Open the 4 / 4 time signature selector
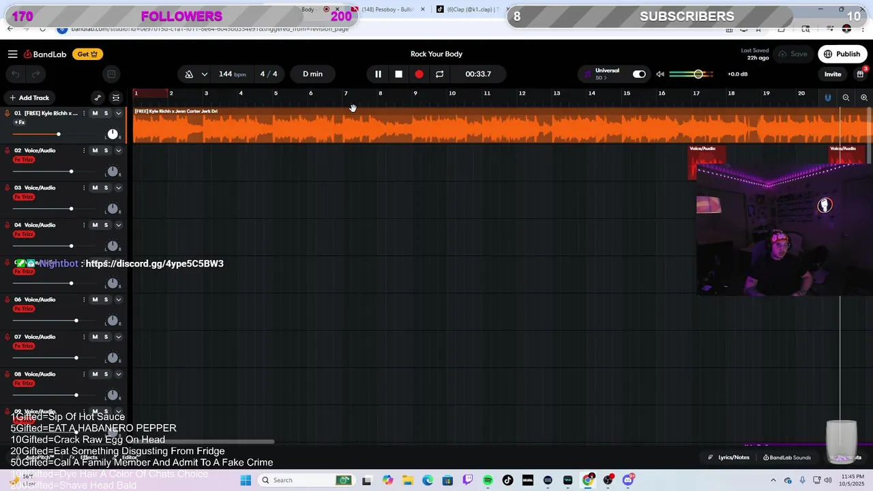Image resolution: width=873 pixels, height=491 pixels. 269,74
